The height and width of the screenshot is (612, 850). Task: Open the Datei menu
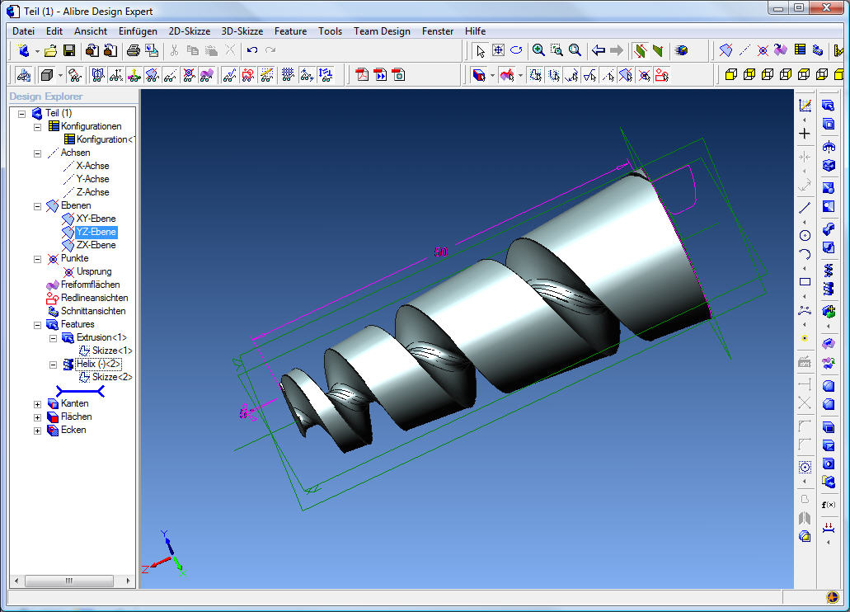click(23, 31)
